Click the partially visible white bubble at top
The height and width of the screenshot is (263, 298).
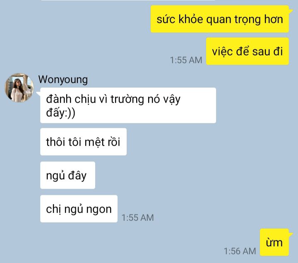(128, 0)
